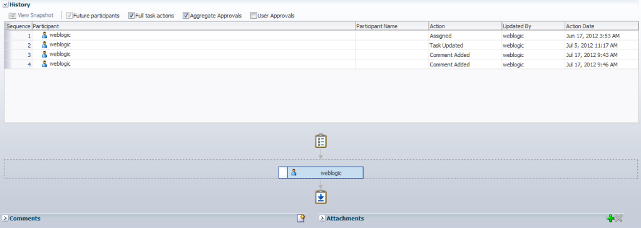Uncheck the Full task actions checkbox
The width and height of the screenshot is (641, 228).
click(131, 16)
